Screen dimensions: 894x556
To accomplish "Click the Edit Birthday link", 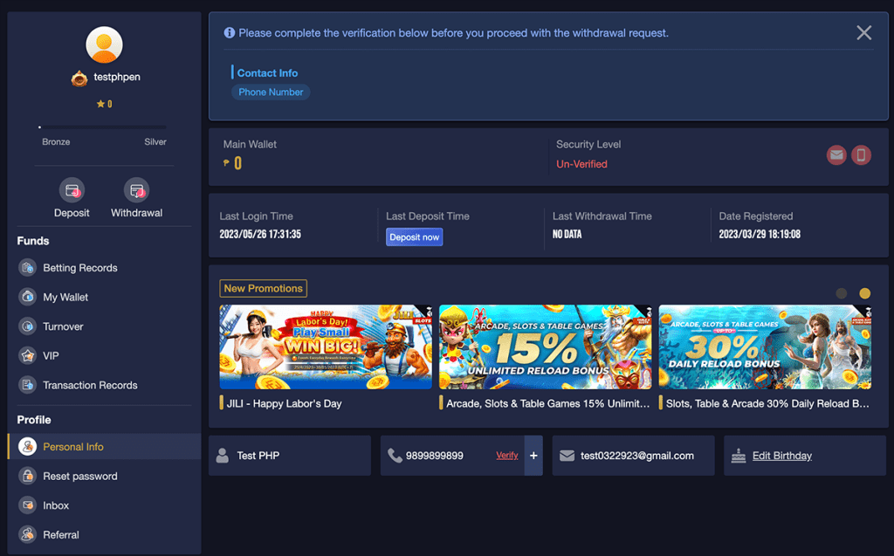I will [x=781, y=456].
